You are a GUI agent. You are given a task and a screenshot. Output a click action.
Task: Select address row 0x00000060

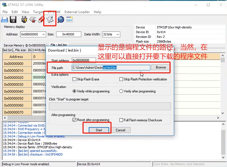pos(17,105)
